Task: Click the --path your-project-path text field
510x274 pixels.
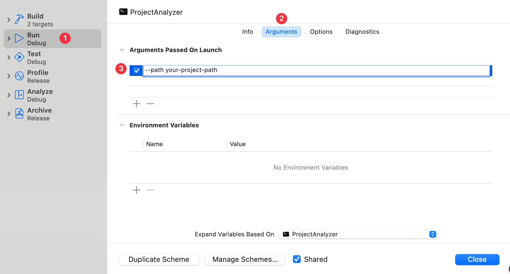Action: point(316,70)
